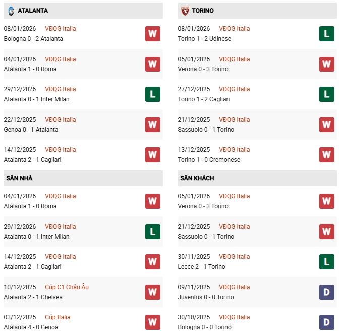This screenshot has width=341, height=336.
Task: Open the Cúp Italia competition link
Action: pos(58,317)
